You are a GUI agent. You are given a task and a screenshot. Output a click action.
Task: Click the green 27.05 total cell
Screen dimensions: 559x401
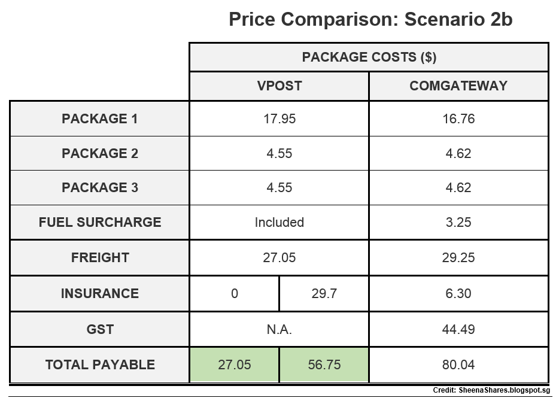tap(234, 364)
